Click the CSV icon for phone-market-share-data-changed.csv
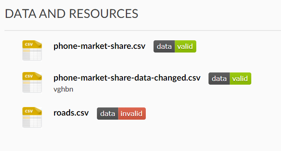The image size is (281, 151). click(32, 83)
